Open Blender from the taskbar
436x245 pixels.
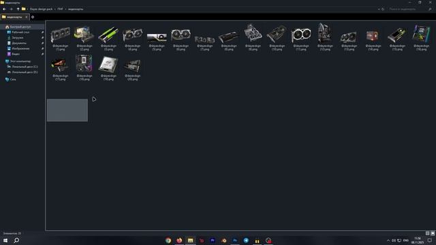pos(224,240)
